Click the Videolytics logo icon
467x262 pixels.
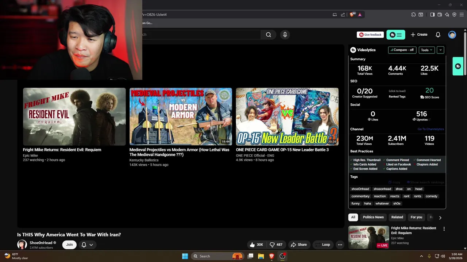pos(353,50)
